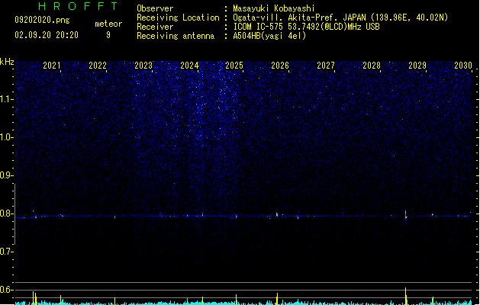Click the 1.0 kHz axis label

click(x=6, y=137)
